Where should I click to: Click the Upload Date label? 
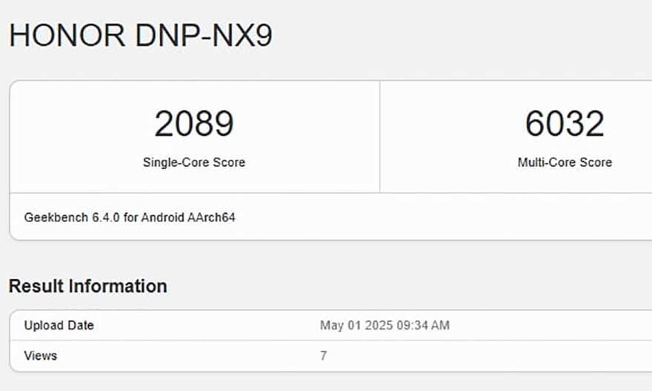pos(59,325)
